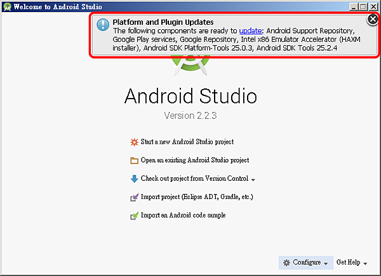Viewport: 381px width, 276px height.
Task: Click the Version 2.2.3 text
Action: (x=190, y=116)
